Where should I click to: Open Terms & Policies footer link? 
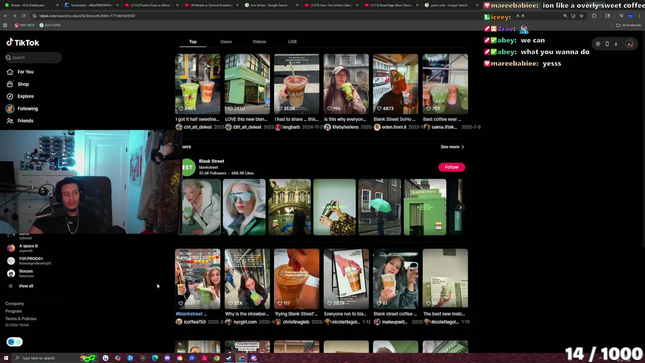click(21, 319)
